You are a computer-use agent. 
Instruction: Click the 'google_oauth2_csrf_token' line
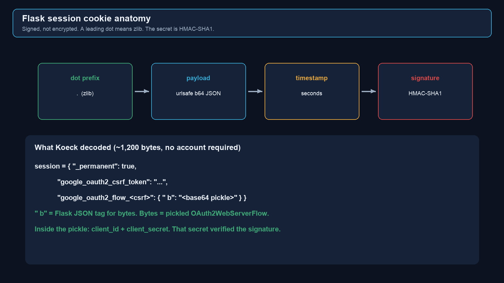tap(112, 182)
